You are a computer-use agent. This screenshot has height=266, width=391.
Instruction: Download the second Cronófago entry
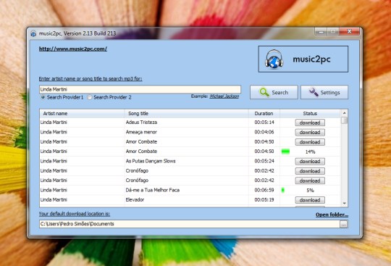(310, 180)
